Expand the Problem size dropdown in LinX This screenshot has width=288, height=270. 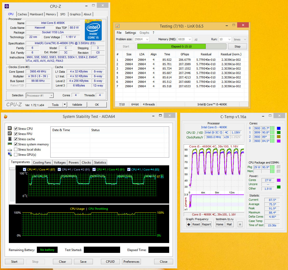click(147, 39)
